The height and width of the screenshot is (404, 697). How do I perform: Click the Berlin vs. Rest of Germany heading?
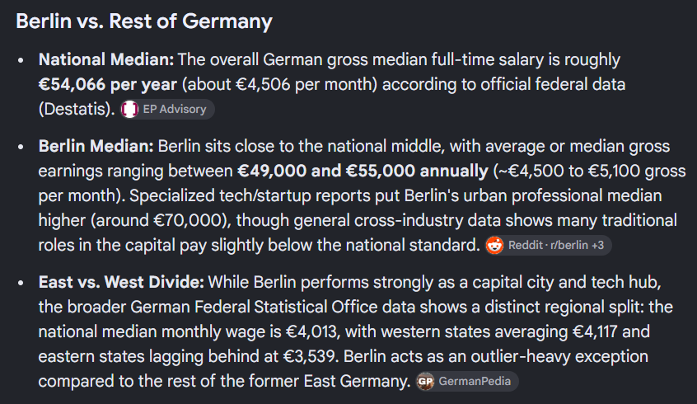144,21
